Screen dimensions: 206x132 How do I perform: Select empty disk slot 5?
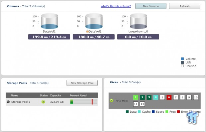[x=162, y=98]
